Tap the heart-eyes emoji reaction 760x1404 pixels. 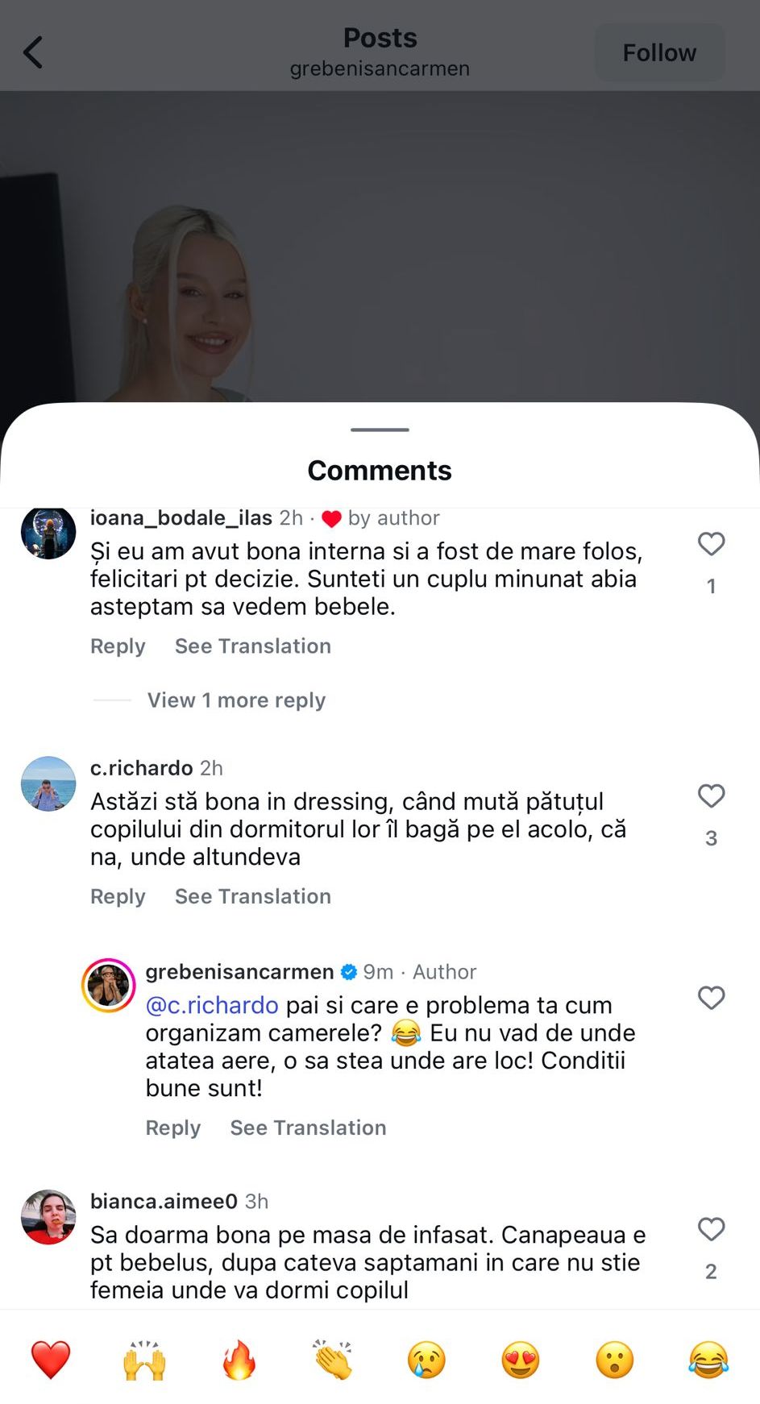521,1360
